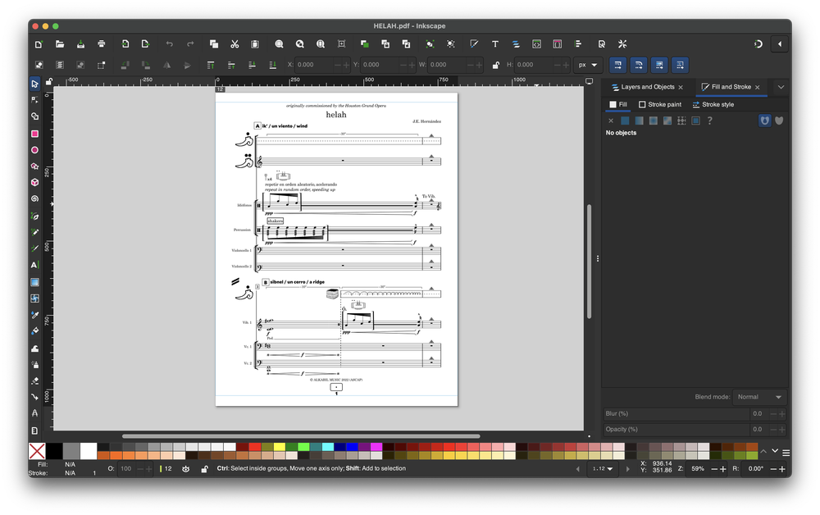Image resolution: width=820 pixels, height=515 pixels.
Task: Create a new document
Action: point(39,44)
